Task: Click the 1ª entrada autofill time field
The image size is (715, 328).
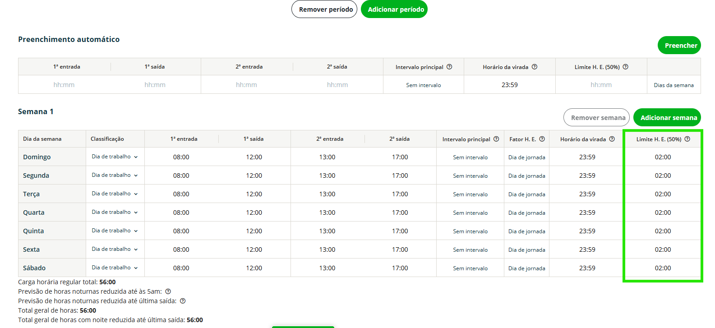Action: 64,85
